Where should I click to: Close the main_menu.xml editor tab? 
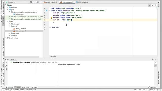click(74, 2)
